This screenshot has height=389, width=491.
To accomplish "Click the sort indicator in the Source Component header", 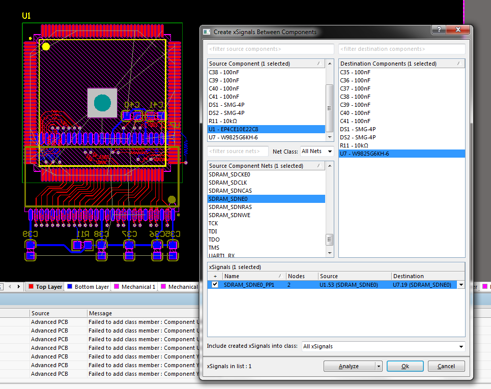I will [x=318, y=64].
